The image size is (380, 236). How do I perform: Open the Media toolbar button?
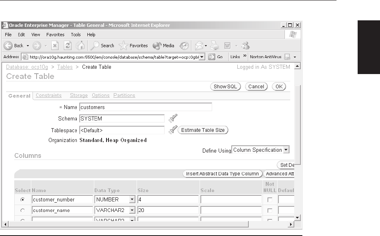[163, 46]
